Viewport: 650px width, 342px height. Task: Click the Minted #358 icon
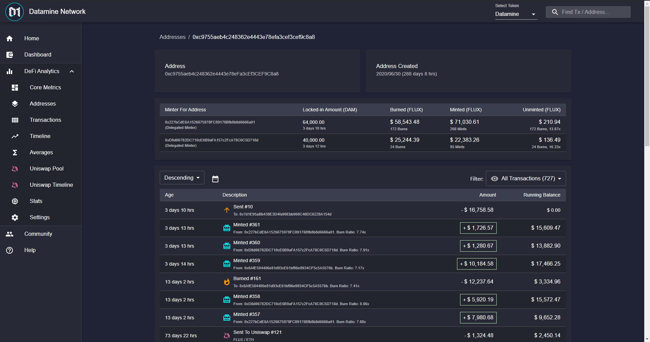pos(227,300)
